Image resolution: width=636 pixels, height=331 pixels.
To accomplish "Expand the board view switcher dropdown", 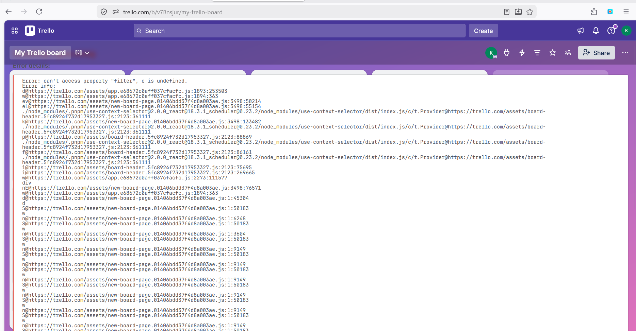I will [x=82, y=53].
